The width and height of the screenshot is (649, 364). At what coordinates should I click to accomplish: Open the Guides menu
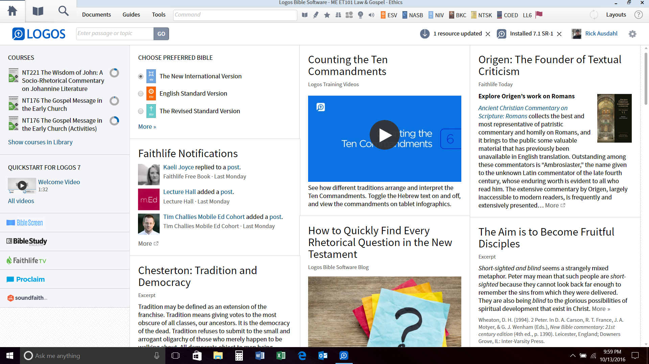131,15
